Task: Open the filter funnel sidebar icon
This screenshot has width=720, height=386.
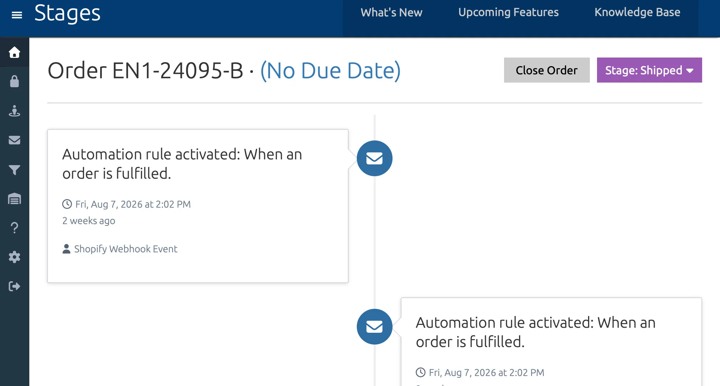Action: [14, 169]
